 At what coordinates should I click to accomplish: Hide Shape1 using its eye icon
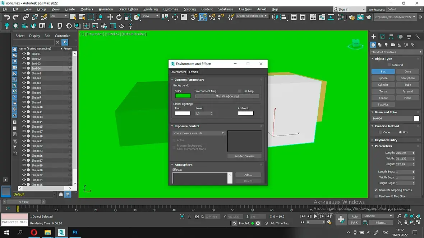pos(24,73)
